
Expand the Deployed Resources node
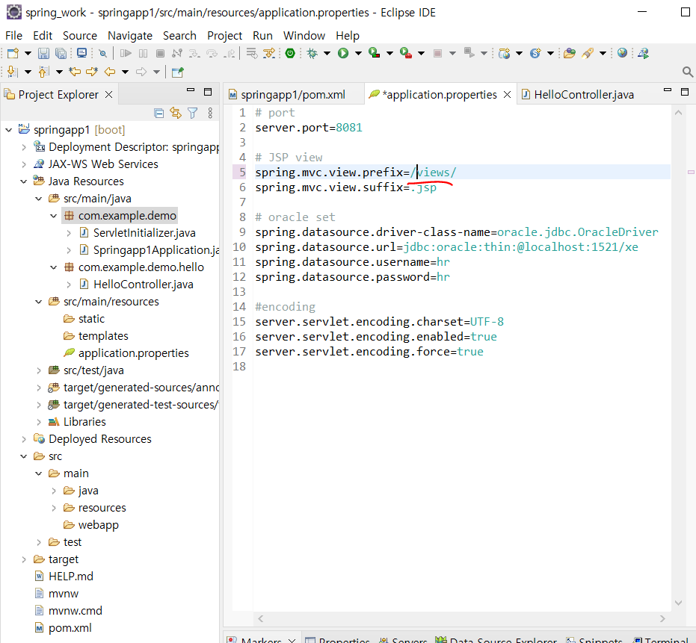pyautogui.click(x=23, y=439)
